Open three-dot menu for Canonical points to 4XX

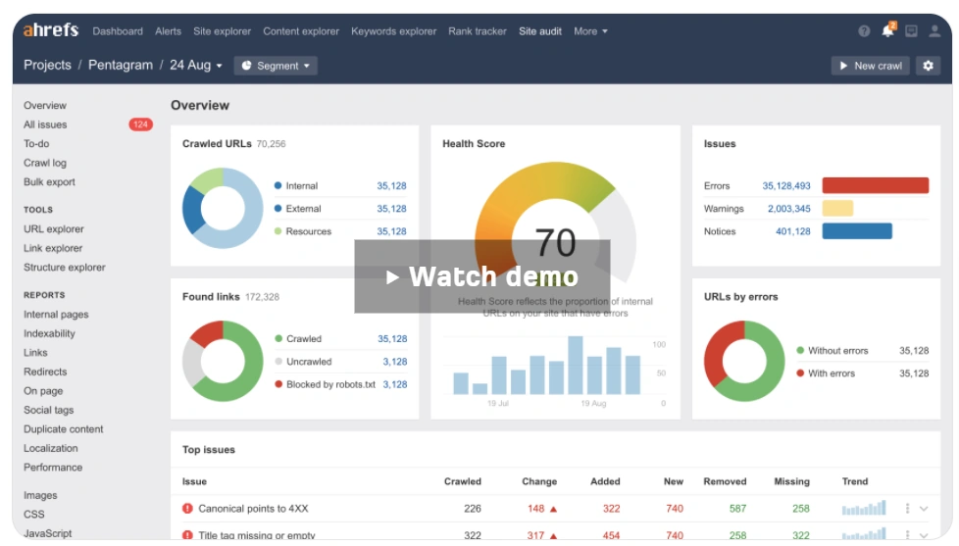tap(907, 509)
